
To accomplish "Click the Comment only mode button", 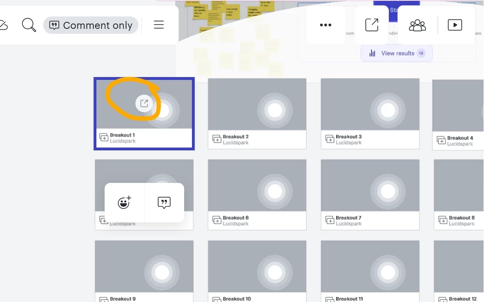I will coord(91,25).
